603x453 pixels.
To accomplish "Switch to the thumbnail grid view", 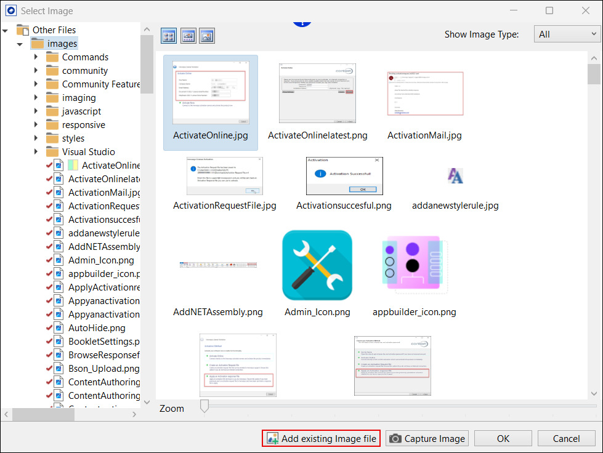I will (x=169, y=36).
